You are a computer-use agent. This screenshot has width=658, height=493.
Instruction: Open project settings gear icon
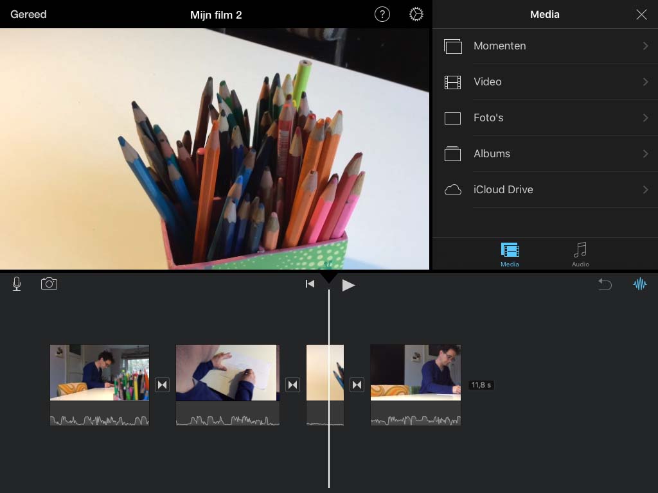tap(416, 14)
